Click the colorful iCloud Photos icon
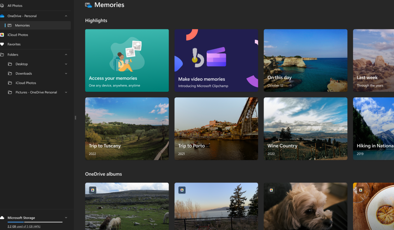Image resolution: width=394 pixels, height=230 pixels. (2, 35)
